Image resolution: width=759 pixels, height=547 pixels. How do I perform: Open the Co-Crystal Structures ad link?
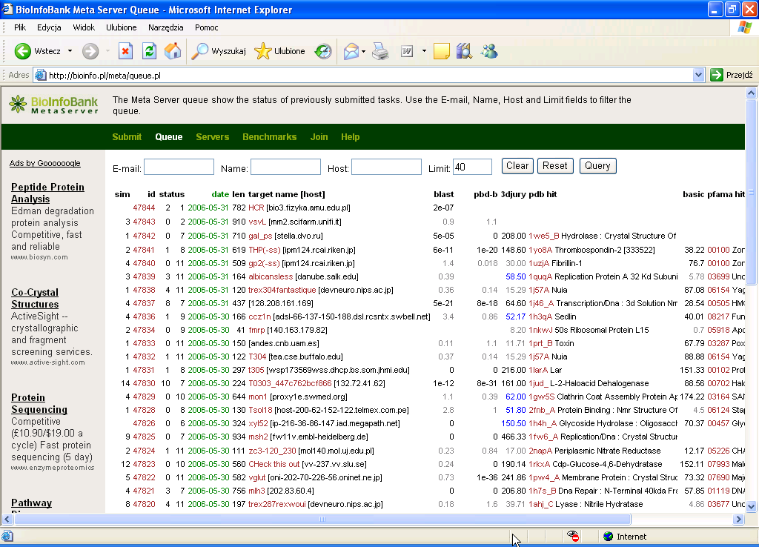[x=35, y=298]
